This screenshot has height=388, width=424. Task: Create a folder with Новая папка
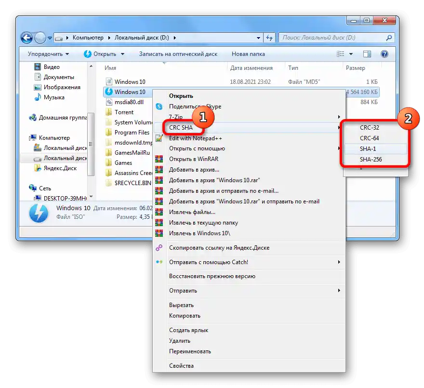(x=248, y=54)
